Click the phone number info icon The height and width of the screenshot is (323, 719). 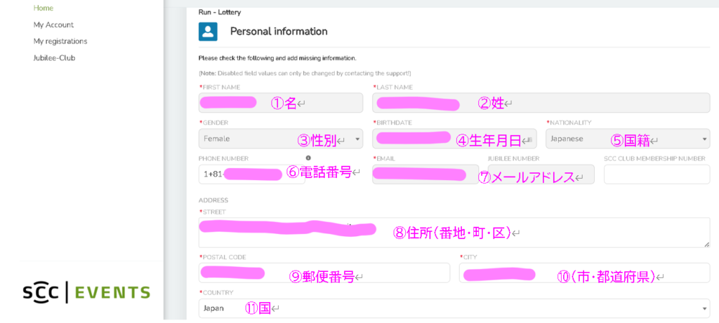click(x=308, y=158)
